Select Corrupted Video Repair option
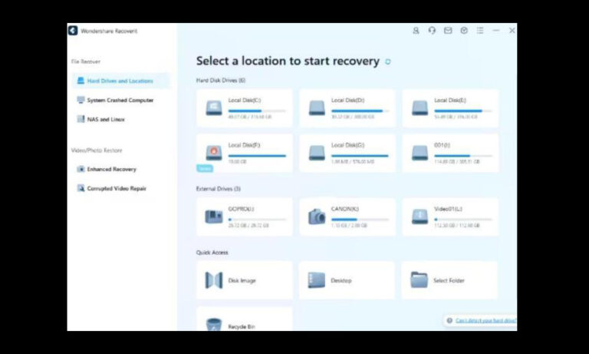 [x=116, y=188]
